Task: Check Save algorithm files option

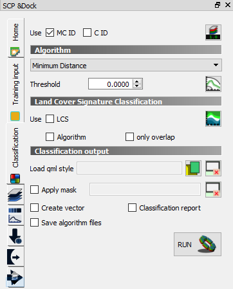Action: [x=34, y=223]
